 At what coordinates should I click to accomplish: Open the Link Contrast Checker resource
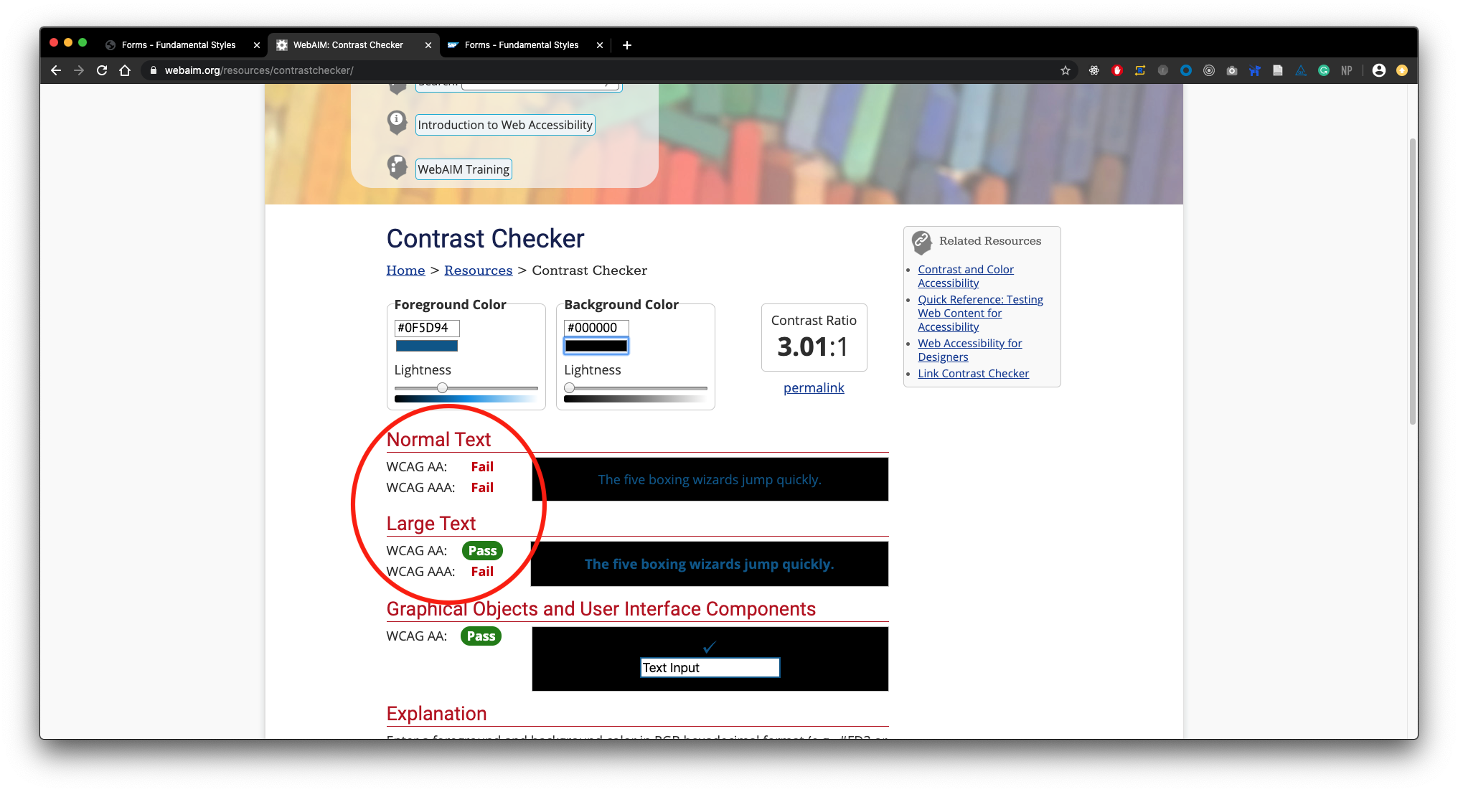coord(973,373)
